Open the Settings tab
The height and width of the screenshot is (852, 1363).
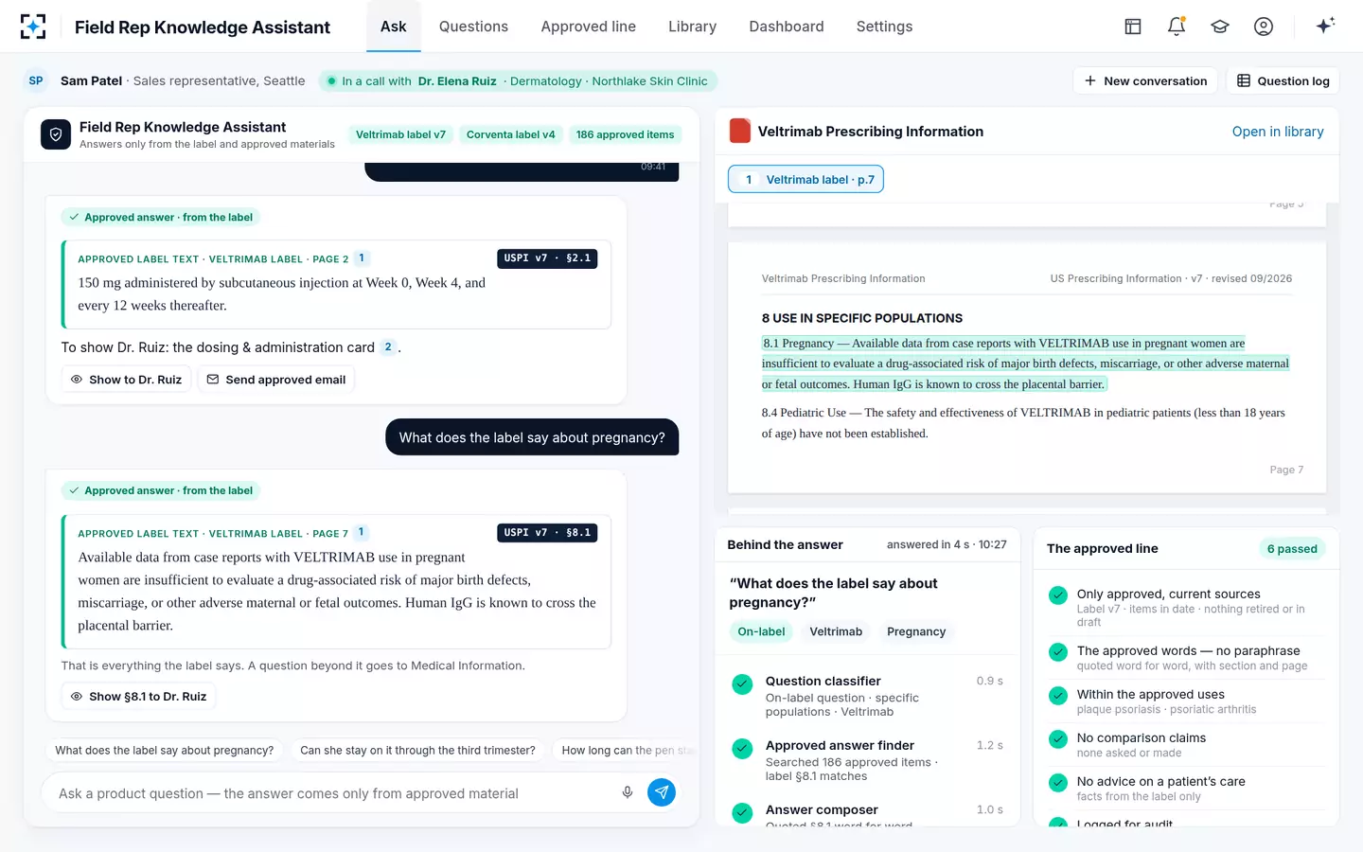[x=885, y=27]
